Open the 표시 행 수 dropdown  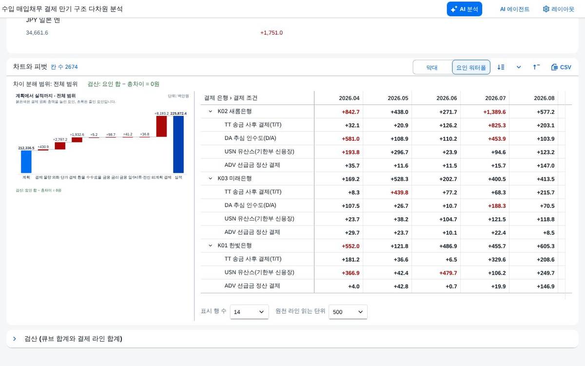click(x=249, y=312)
